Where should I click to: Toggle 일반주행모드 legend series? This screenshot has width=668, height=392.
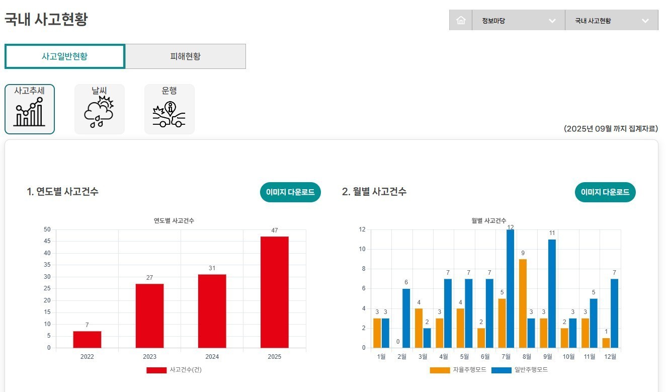tap(531, 370)
